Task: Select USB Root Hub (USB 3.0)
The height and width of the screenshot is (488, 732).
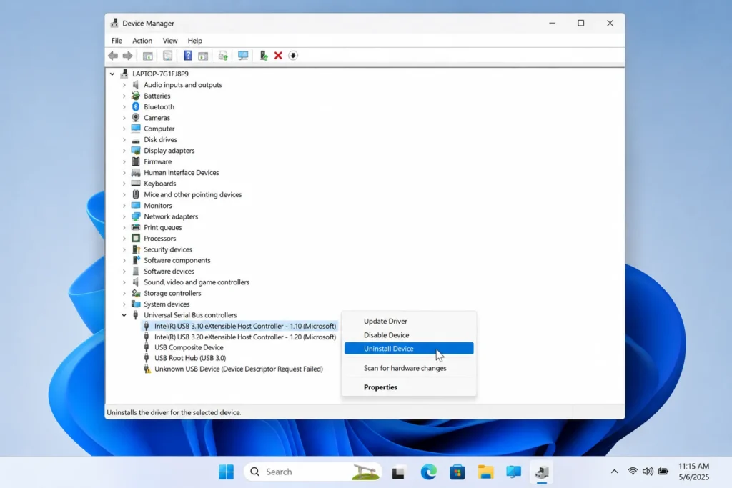Action: click(x=190, y=358)
